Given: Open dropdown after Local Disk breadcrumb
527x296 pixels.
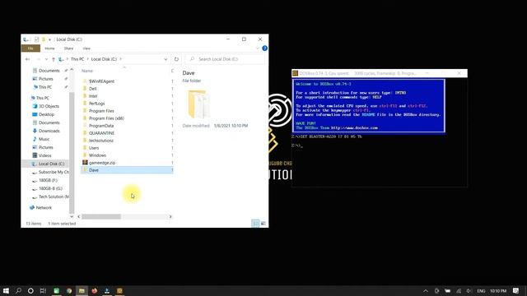Looking at the screenshot, I should click(120, 59).
